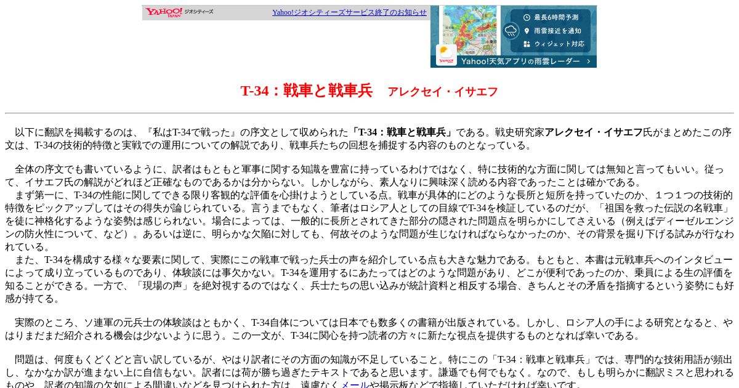Open the メール link in the last paragraph
The image size is (739, 388).
[355, 384]
